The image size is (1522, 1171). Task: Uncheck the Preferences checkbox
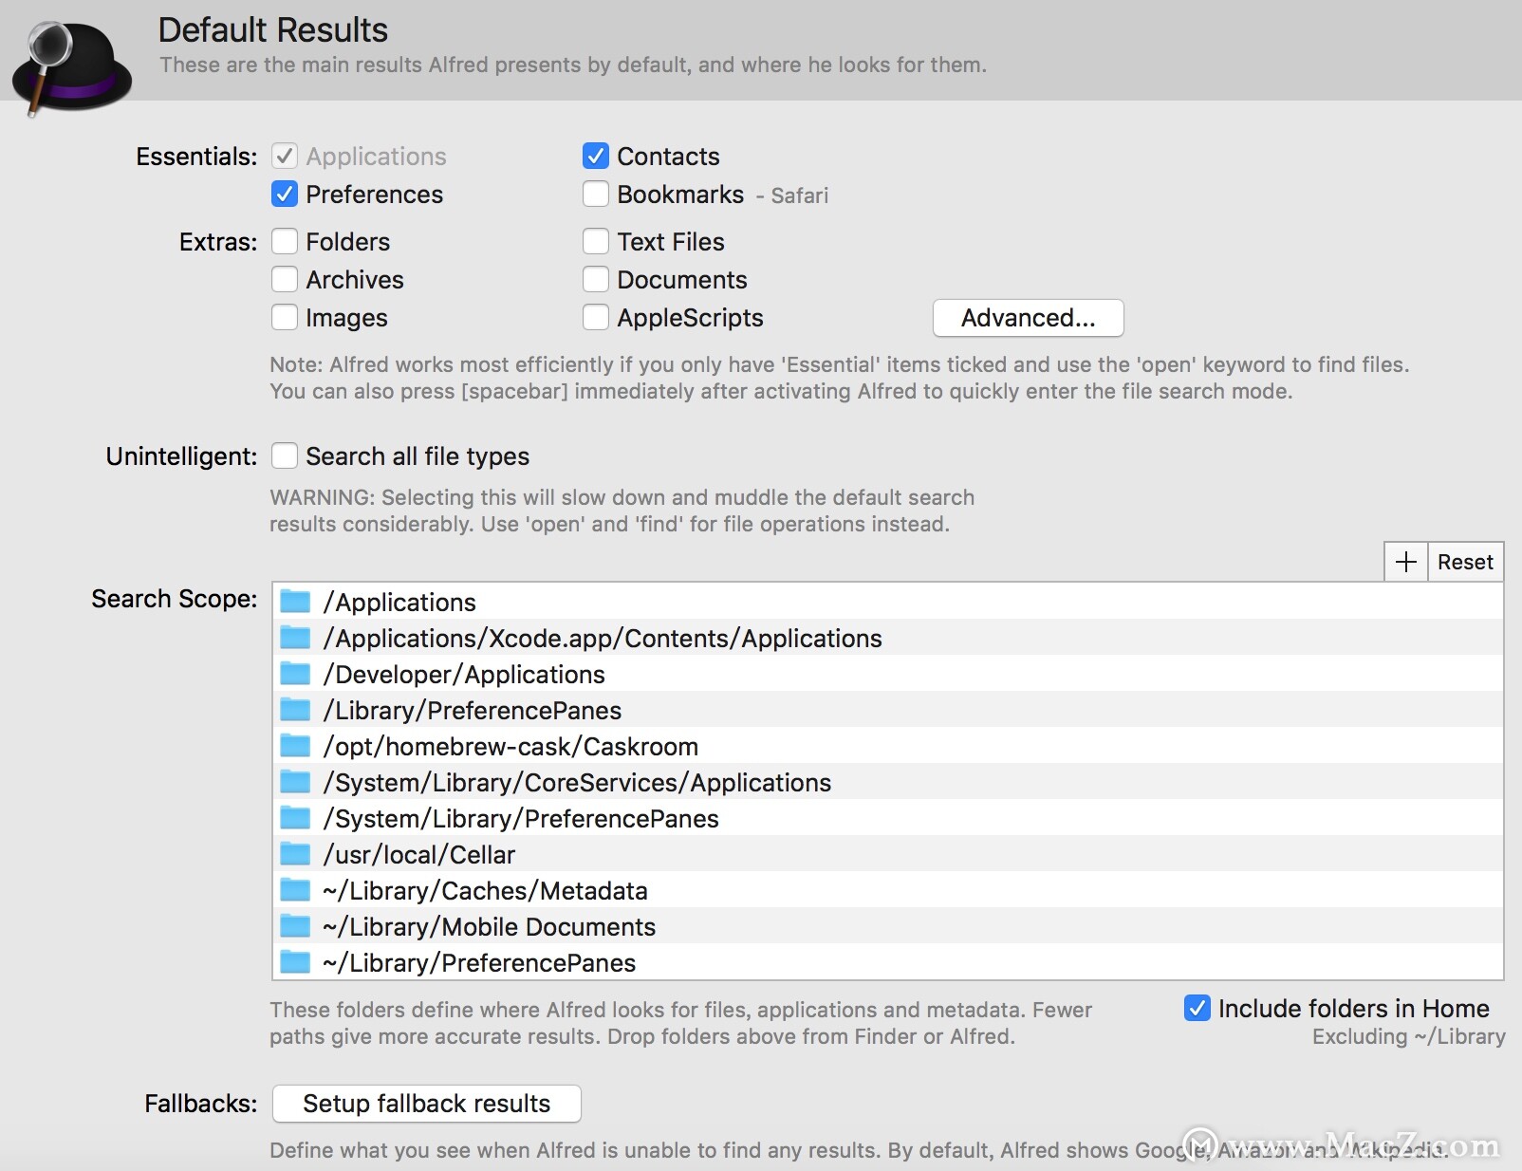(285, 194)
